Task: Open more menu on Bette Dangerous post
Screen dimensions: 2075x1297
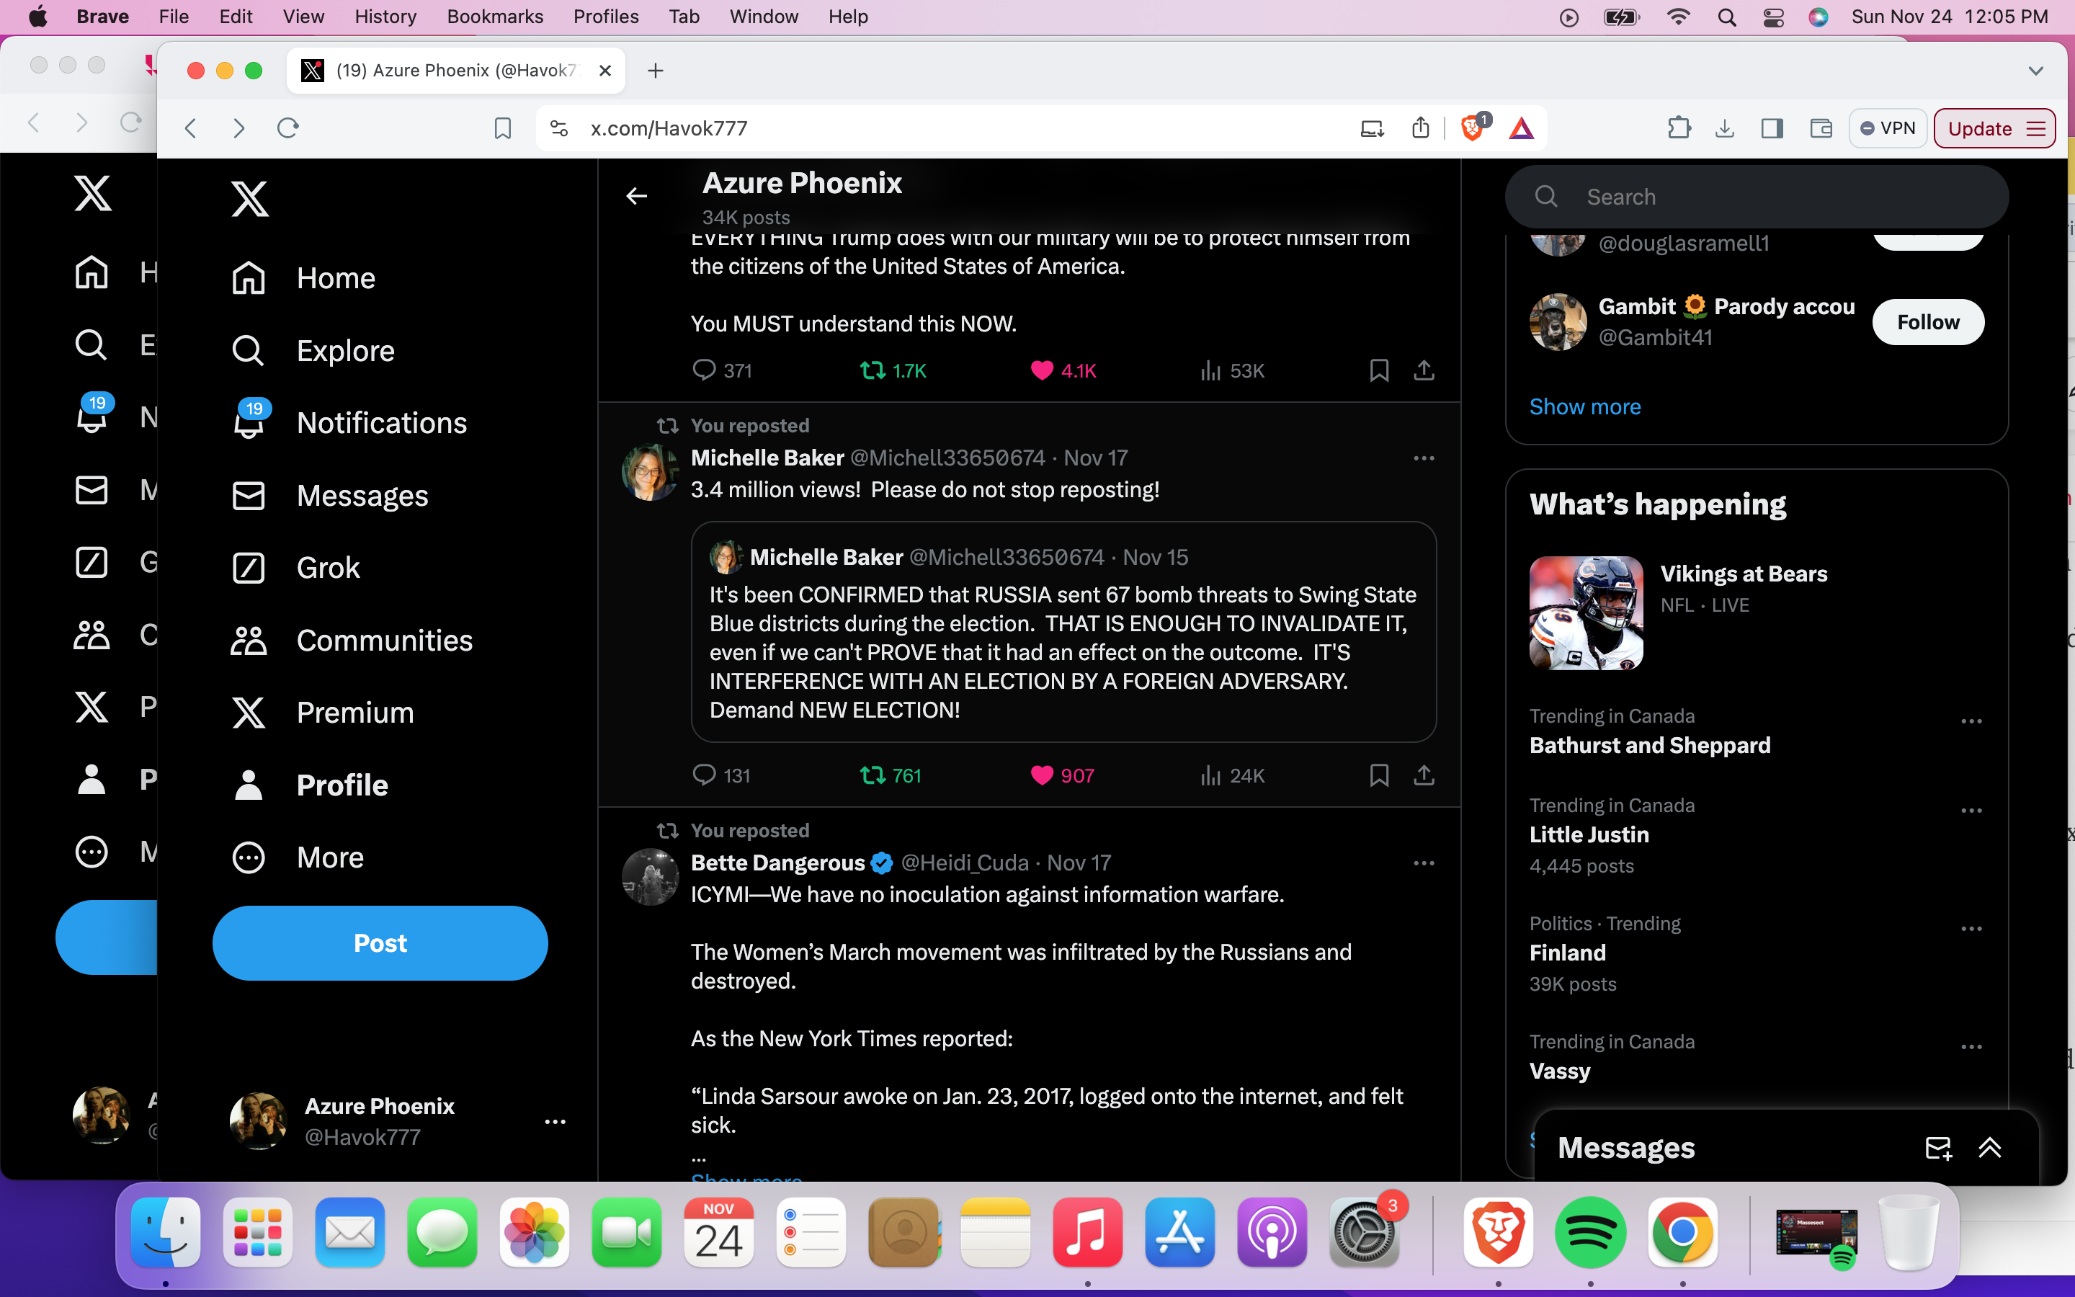Action: point(1424,863)
